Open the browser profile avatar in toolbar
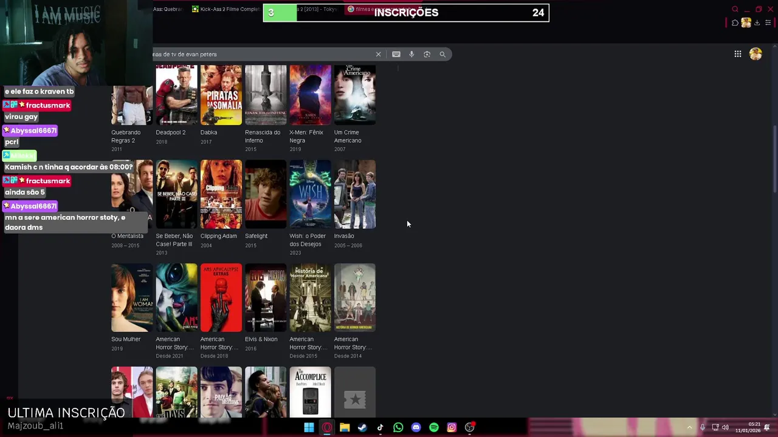The width and height of the screenshot is (778, 437). point(746,23)
